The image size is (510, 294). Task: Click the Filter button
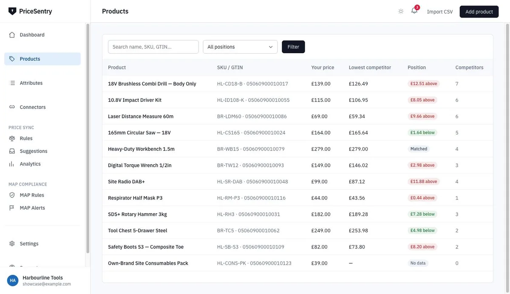pos(293,47)
